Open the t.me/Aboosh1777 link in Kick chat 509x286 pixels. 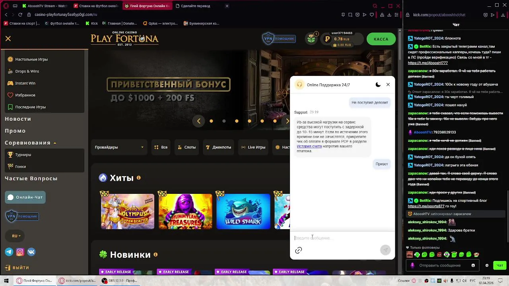click(427, 63)
